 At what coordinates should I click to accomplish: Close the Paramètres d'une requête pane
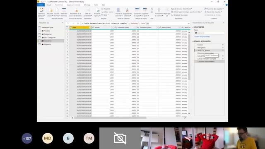pos(224,23)
